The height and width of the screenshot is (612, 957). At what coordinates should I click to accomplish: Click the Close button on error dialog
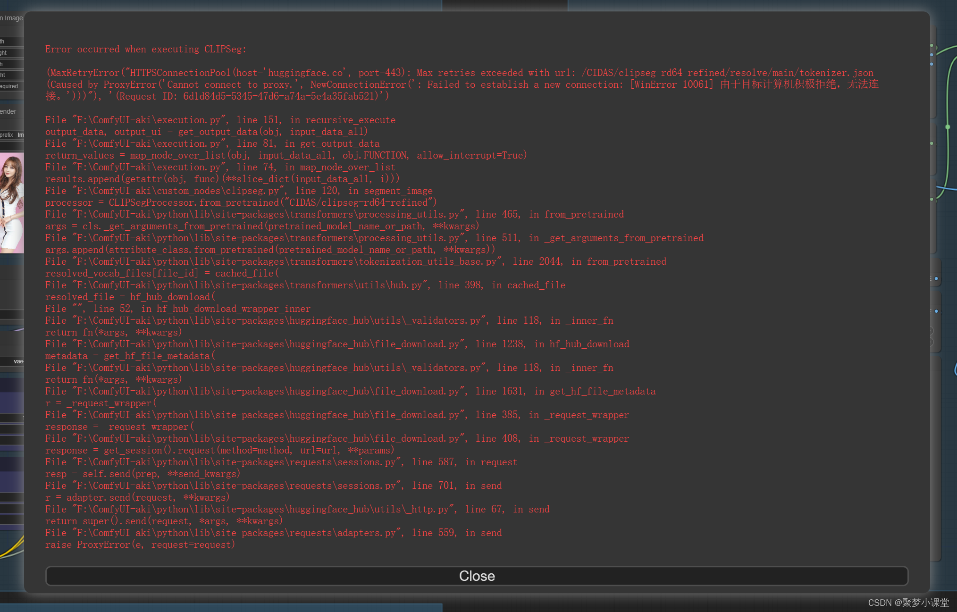[477, 576]
